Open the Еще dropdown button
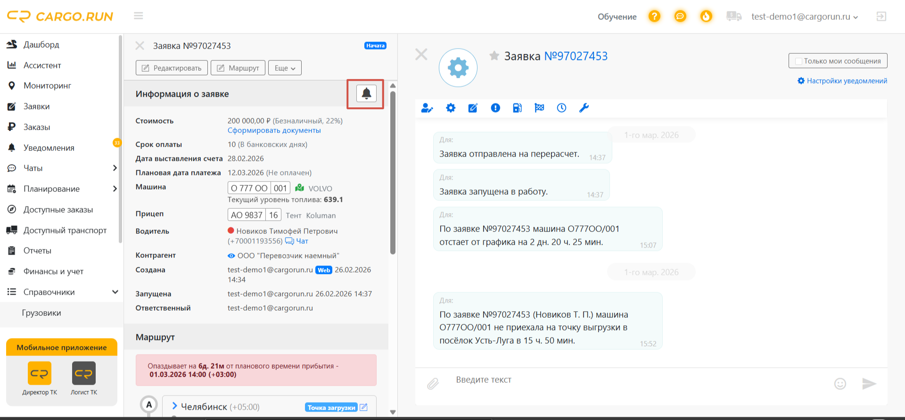This screenshot has height=420, width=905. 285,68
